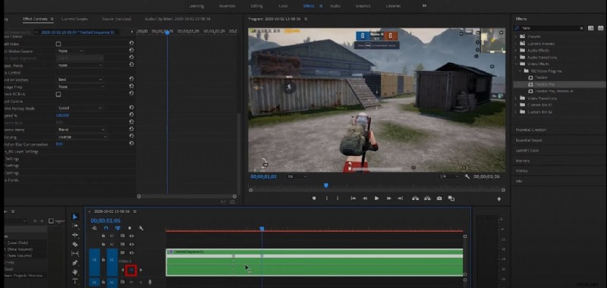Expand the Audio Effects folder
Screen dimensions: 607x288
[x=516, y=50]
